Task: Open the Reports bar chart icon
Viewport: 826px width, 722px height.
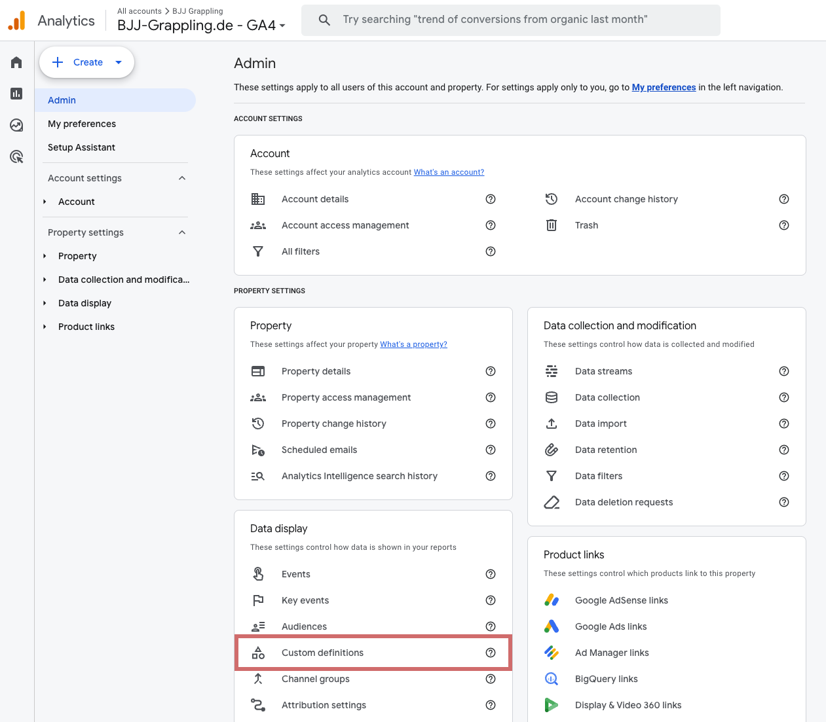Action: (x=16, y=94)
